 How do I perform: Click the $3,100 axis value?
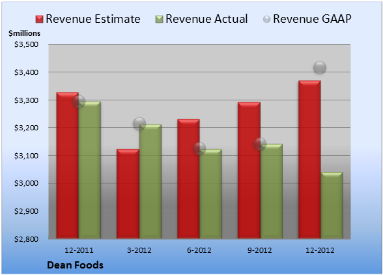pyautogui.click(x=26, y=156)
